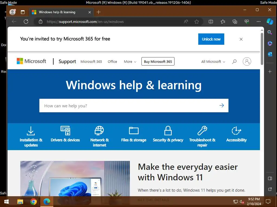The image size is (277, 207).
Task: Open external link icon in sidebar bottom
Action: click(270, 189)
